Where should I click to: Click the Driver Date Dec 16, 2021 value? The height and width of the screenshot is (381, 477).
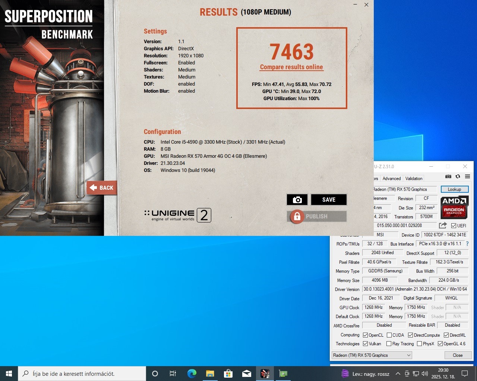click(x=381, y=298)
